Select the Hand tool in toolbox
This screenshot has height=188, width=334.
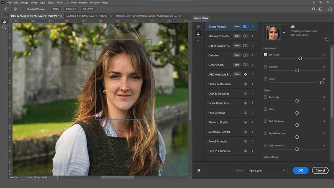coord(4,22)
